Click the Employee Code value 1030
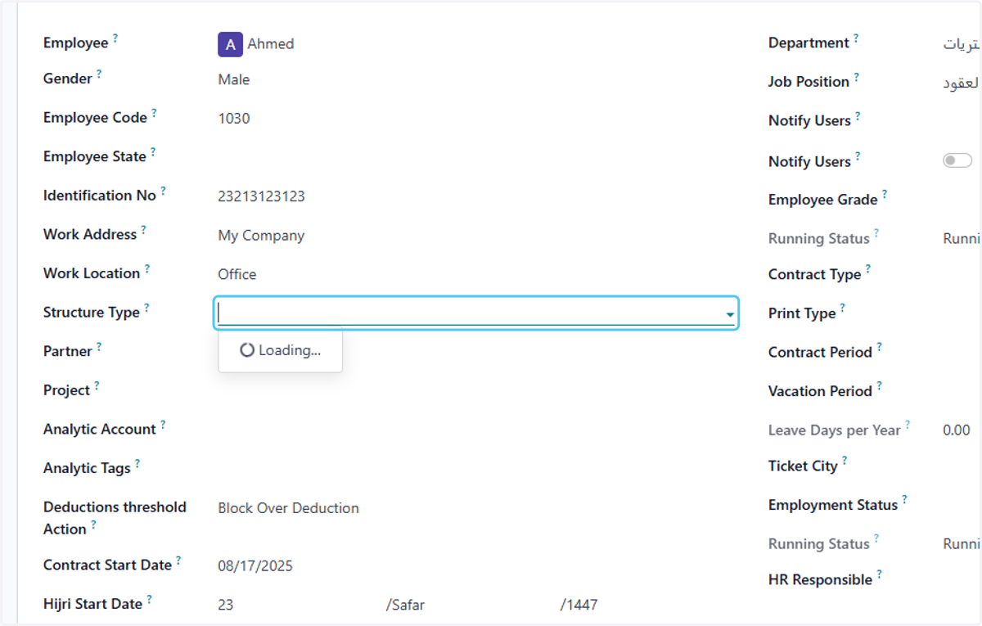982x626 pixels. coord(234,119)
